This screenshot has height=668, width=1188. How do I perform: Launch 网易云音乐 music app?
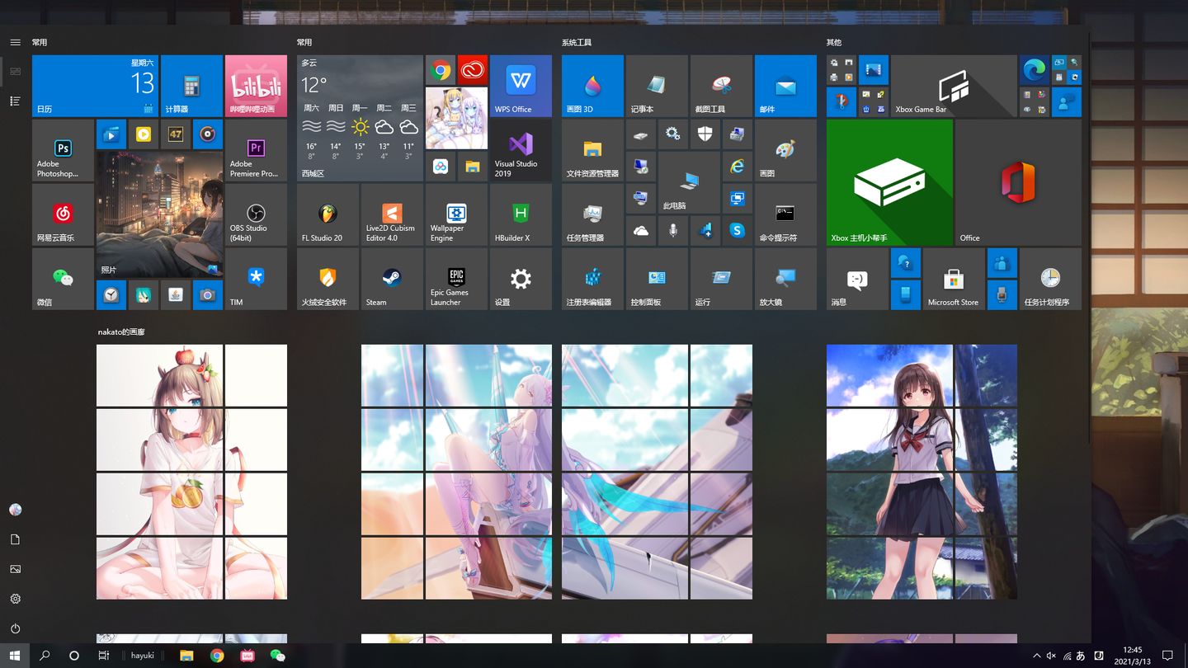coord(63,214)
